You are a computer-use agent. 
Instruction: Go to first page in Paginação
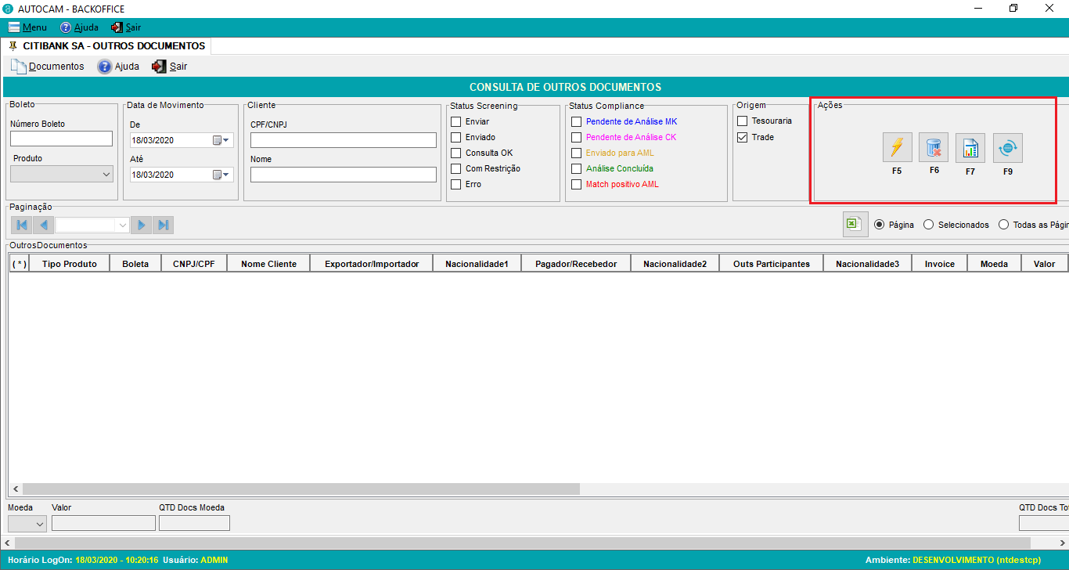click(x=22, y=225)
